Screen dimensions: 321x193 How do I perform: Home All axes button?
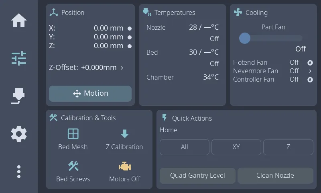click(x=185, y=147)
